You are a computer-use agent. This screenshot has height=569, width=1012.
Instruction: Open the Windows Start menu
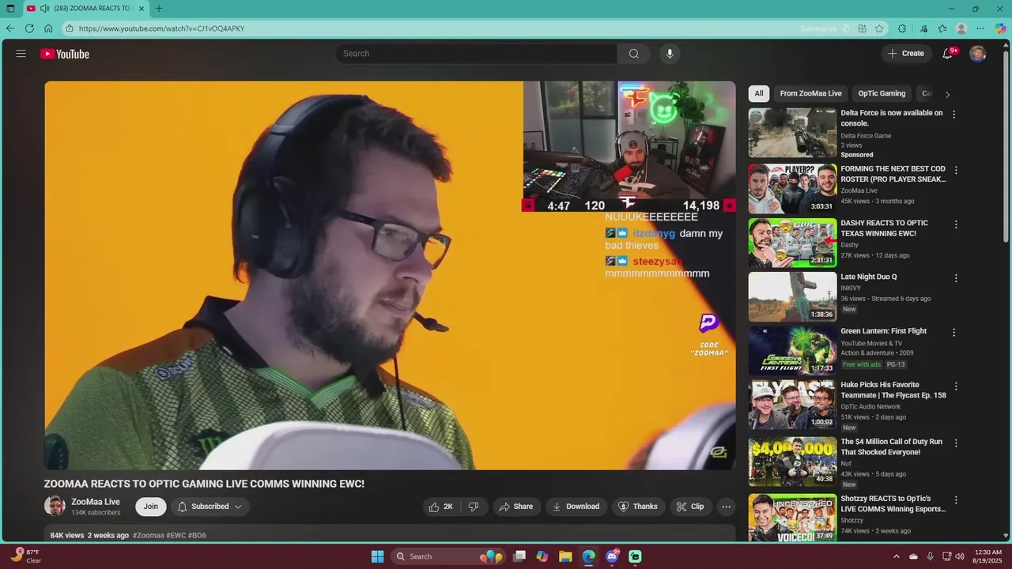point(378,556)
